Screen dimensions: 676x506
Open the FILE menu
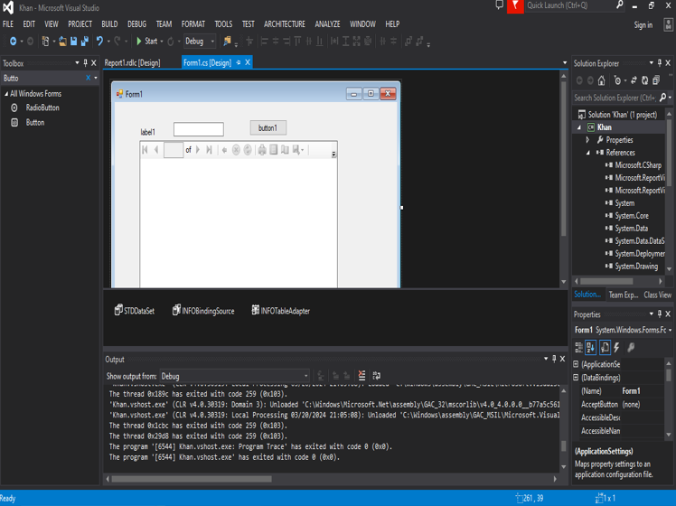[8, 24]
